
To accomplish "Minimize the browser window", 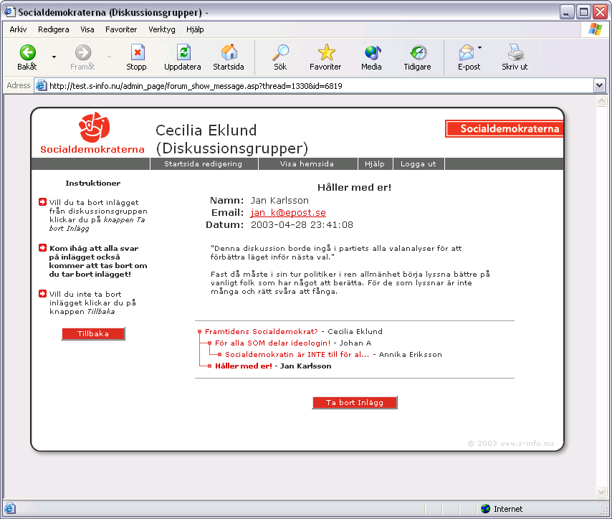I will (x=566, y=12).
